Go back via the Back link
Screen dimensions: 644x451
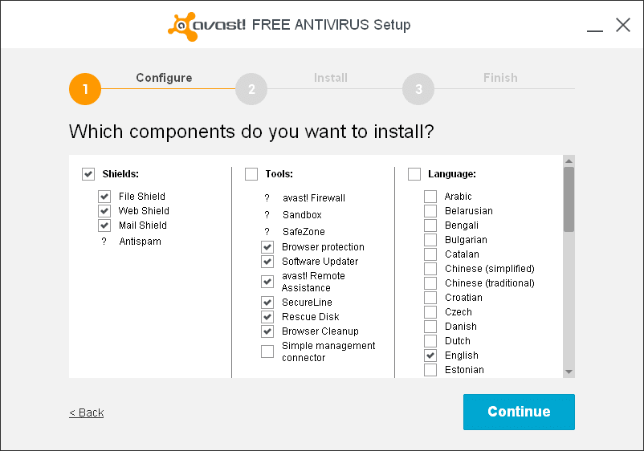point(87,412)
